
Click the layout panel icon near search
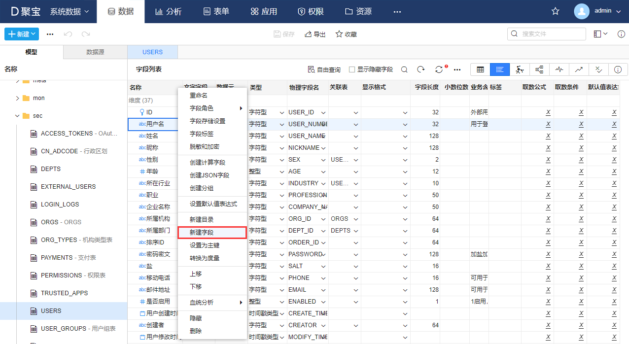click(597, 34)
